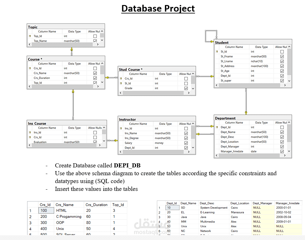Click the primary key icon beside St_Id in Student
The width and height of the screenshot is (305, 240).
pos(217,52)
